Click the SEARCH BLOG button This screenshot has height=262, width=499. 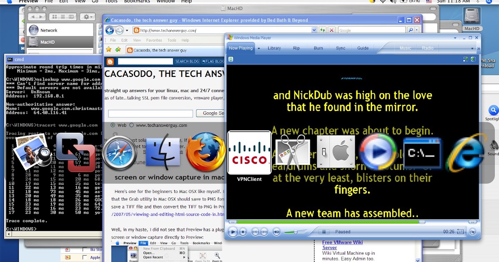click(x=187, y=62)
